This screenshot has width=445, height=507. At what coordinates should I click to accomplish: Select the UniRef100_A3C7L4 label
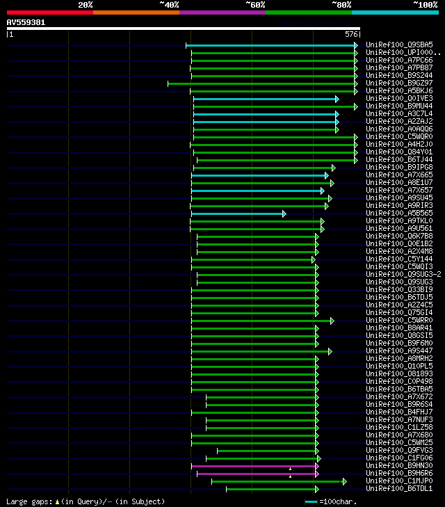click(x=399, y=114)
